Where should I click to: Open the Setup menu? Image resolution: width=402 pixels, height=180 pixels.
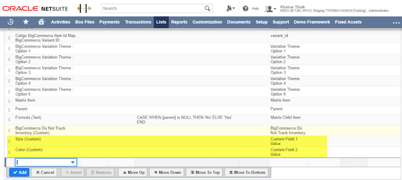[262, 22]
